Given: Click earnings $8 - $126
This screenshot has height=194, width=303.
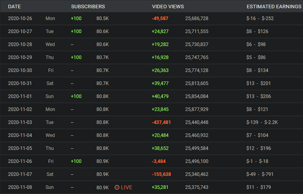Looking at the screenshot, I should click(257, 31).
